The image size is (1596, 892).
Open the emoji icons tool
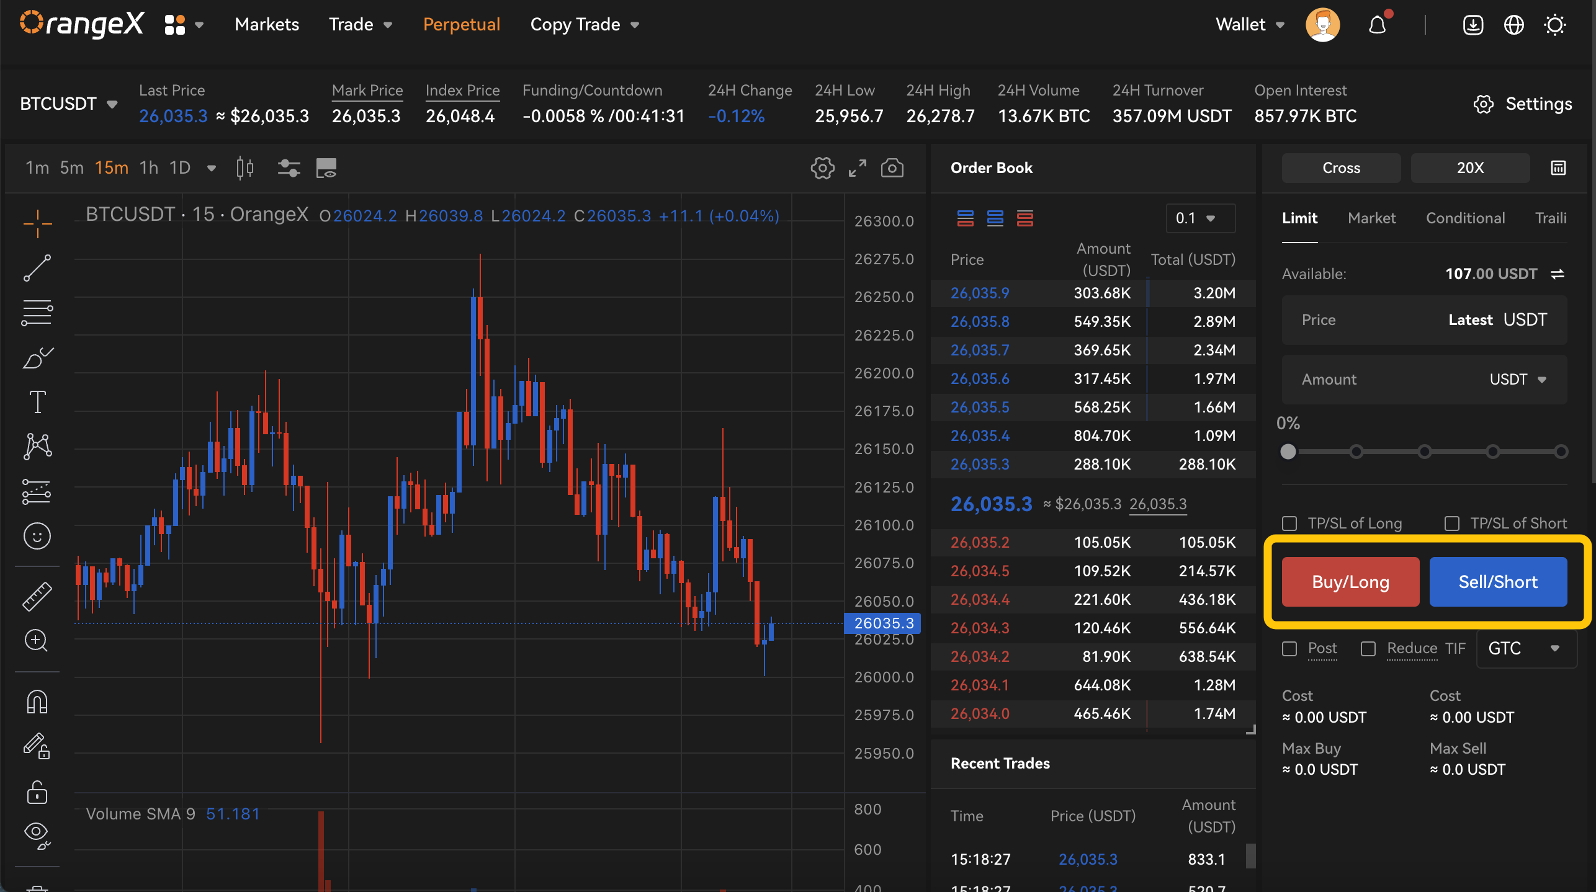37,536
